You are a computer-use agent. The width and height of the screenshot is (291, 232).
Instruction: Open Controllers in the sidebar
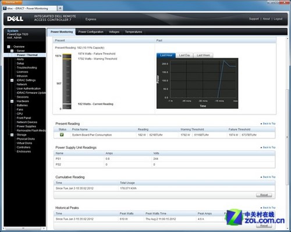click(23, 147)
